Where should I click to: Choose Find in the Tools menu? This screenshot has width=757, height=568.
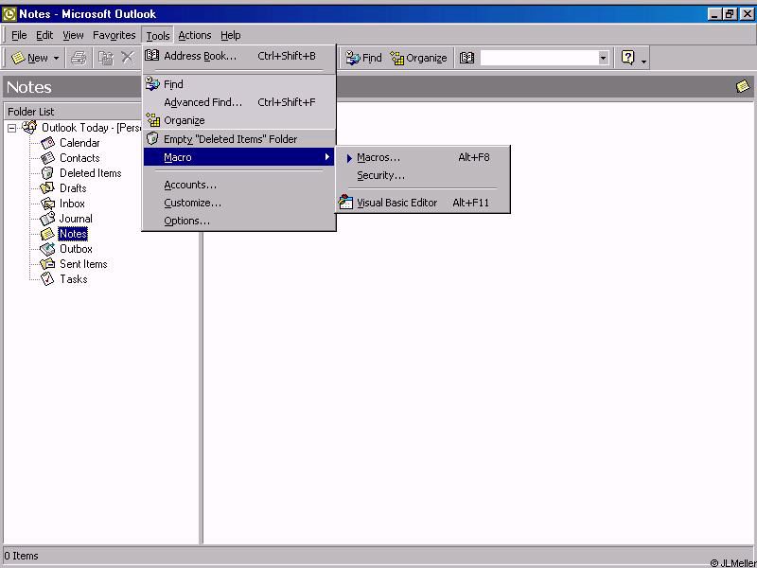[x=239, y=84]
